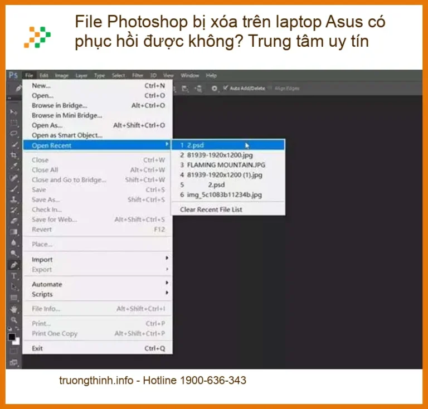Expand the Open Recent submenu arrow
The width and height of the screenshot is (428, 409).
(167, 144)
